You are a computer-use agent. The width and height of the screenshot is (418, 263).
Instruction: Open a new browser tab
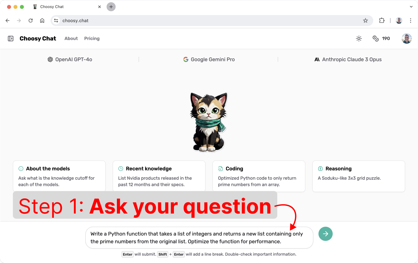click(x=111, y=7)
